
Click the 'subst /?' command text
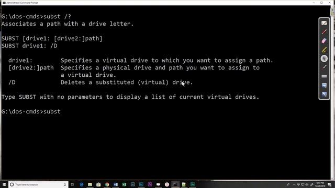coord(57,16)
